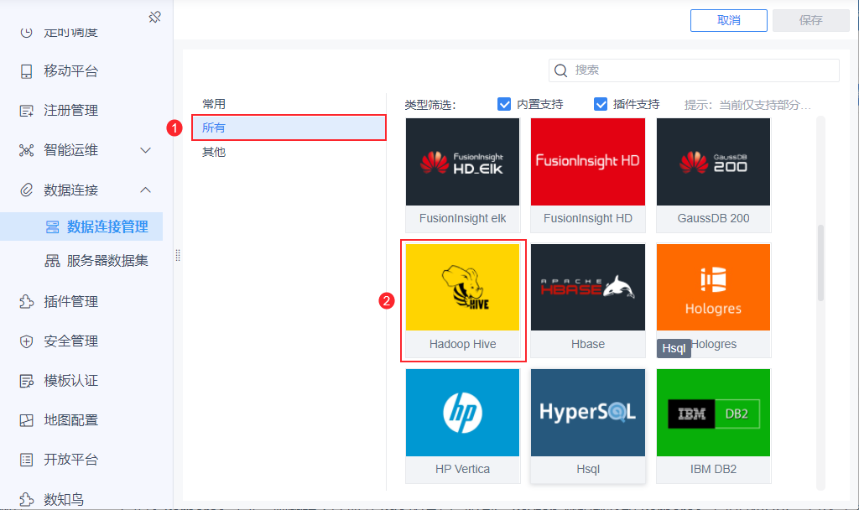
Task: Uncheck the 内置支持 checkbox
Action: pos(504,104)
